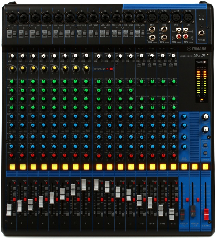
Task: Click the white Monitor Level knob
Action: pyautogui.click(x=205, y=117)
